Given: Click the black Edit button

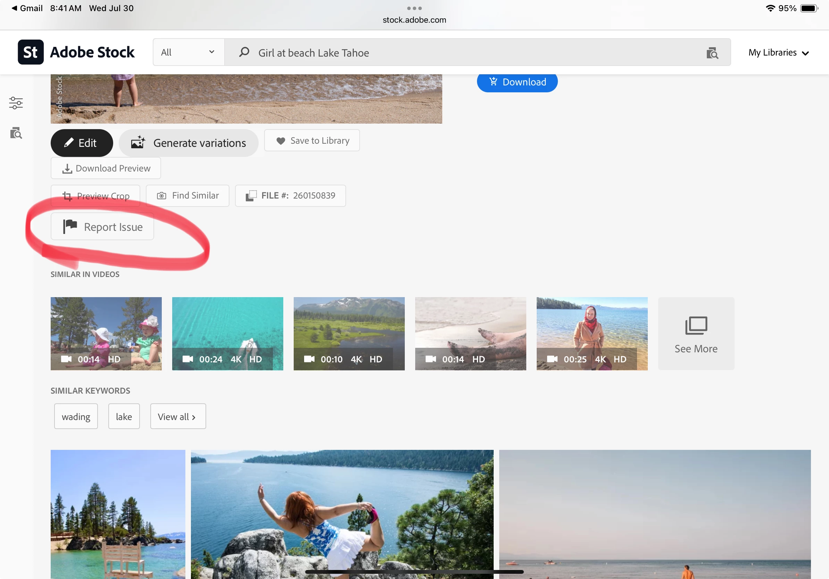Looking at the screenshot, I should tap(82, 143).
